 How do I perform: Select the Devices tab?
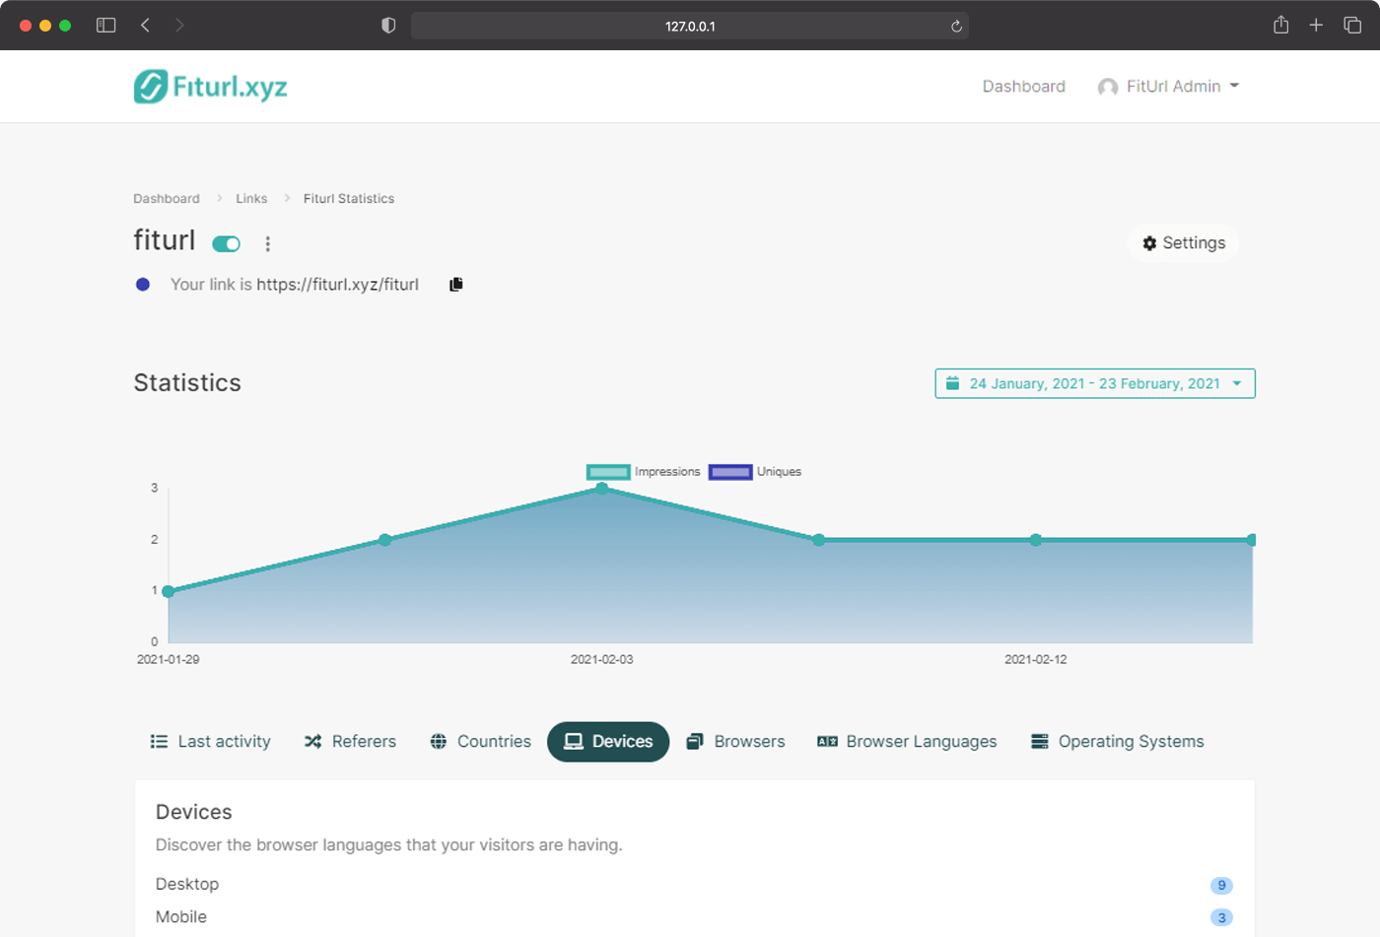(x=608, y=741)
